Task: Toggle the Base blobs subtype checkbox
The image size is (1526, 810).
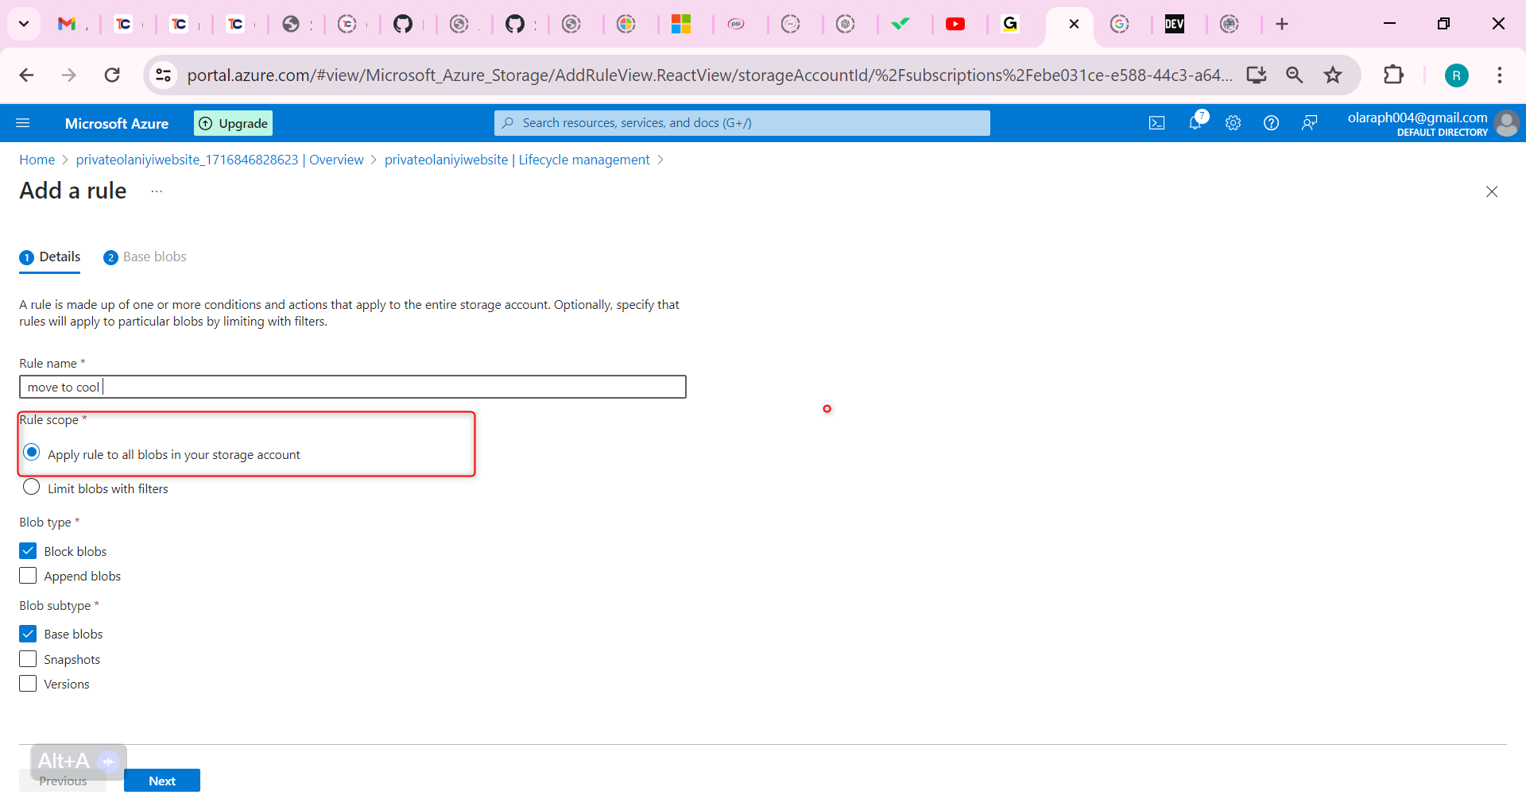Action: [x=28, y=634]
